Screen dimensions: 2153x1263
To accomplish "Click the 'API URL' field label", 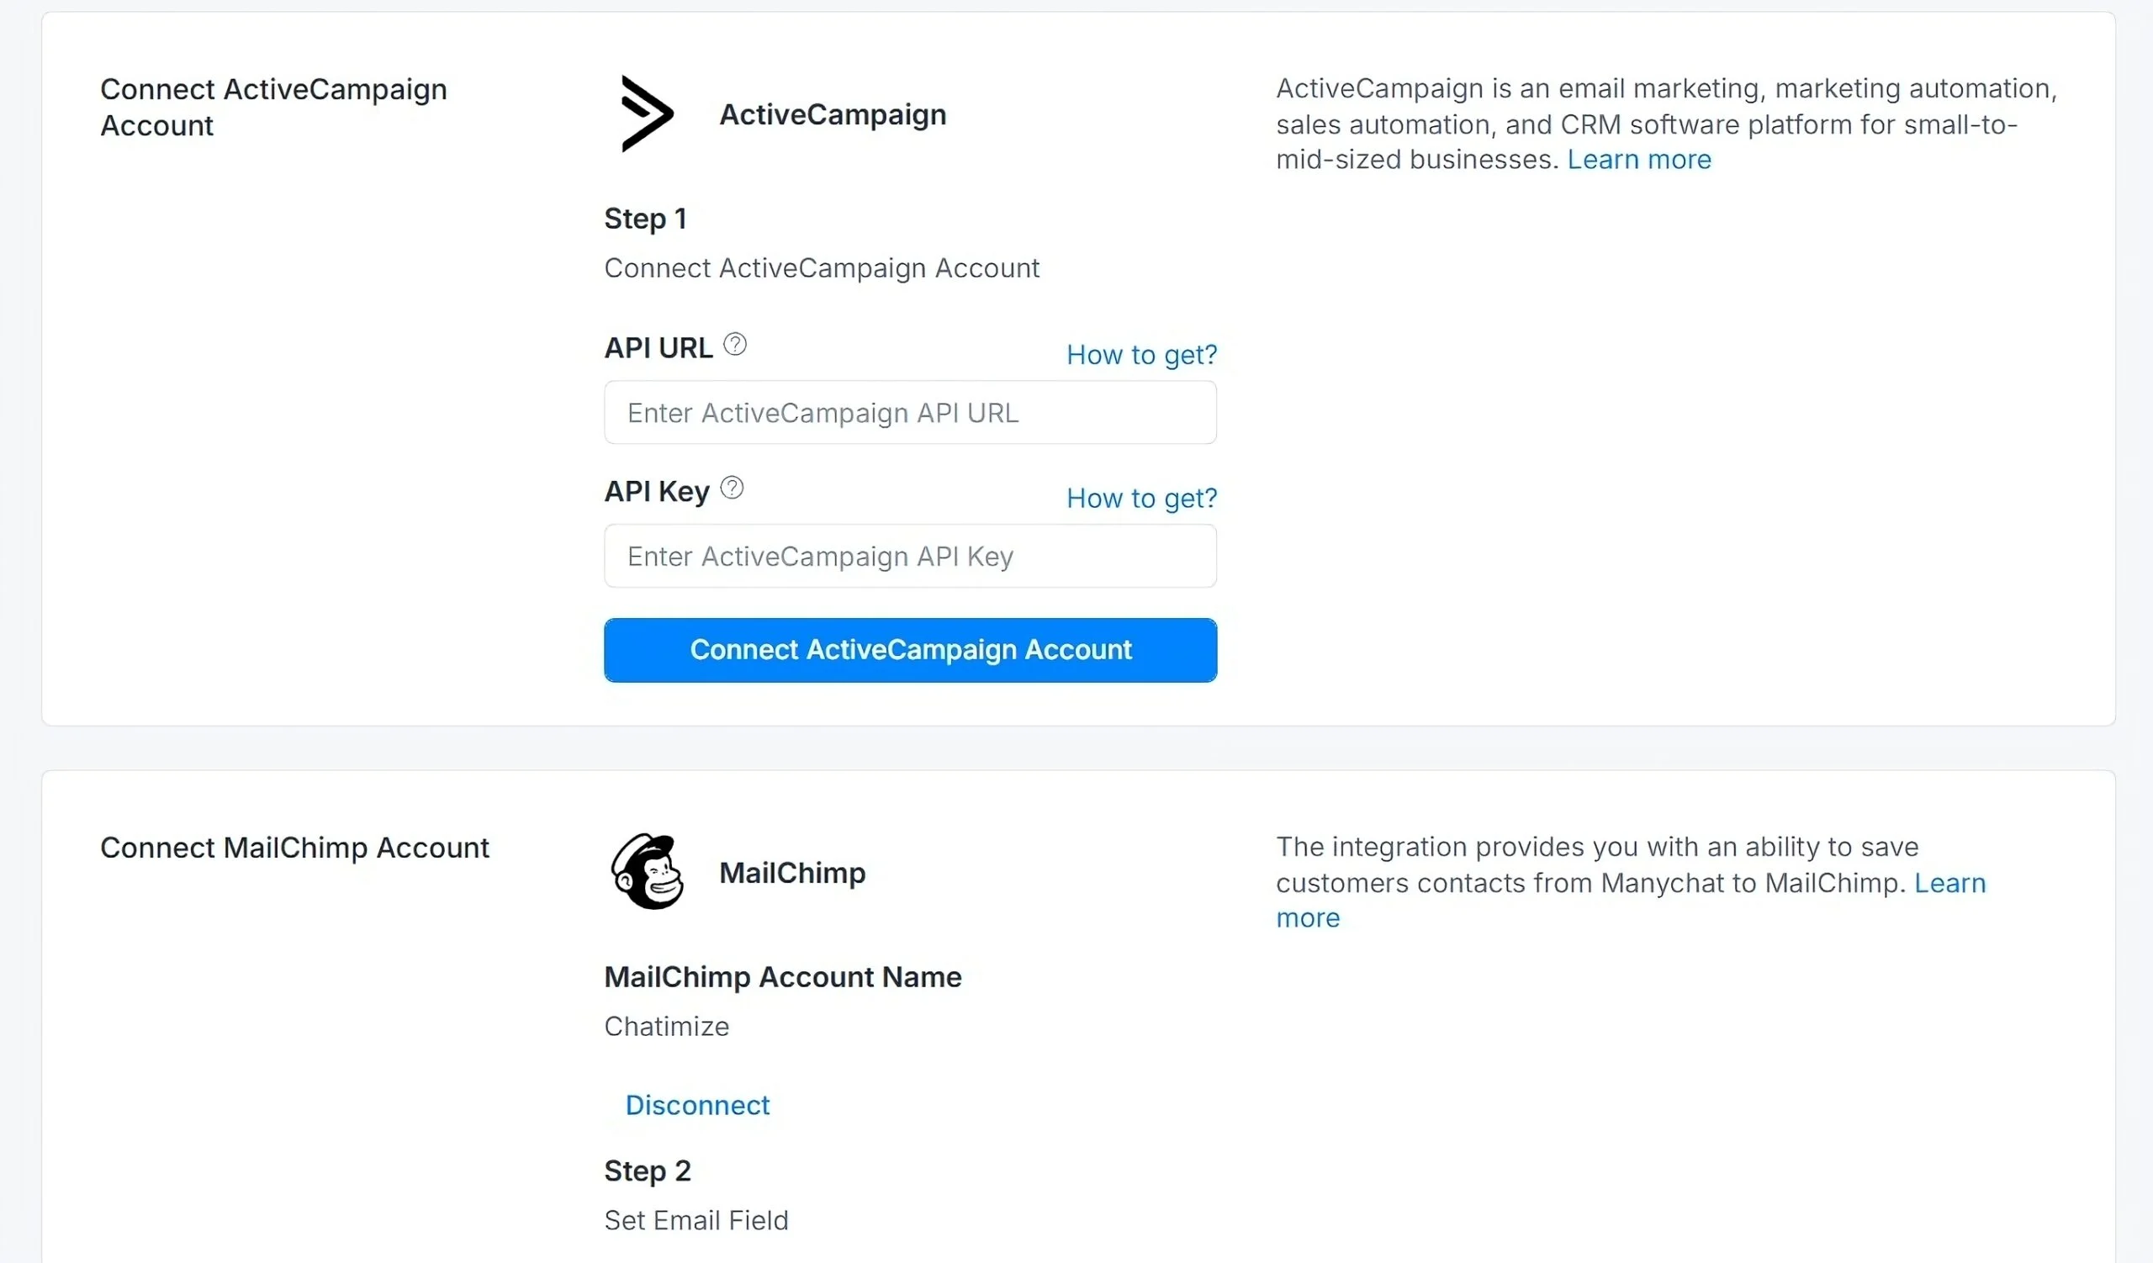I will 659,347.
